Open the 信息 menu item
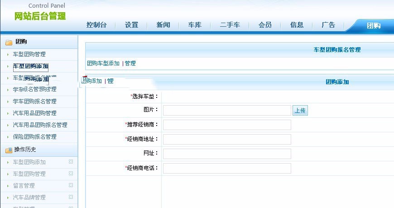 tap(297, 25)
